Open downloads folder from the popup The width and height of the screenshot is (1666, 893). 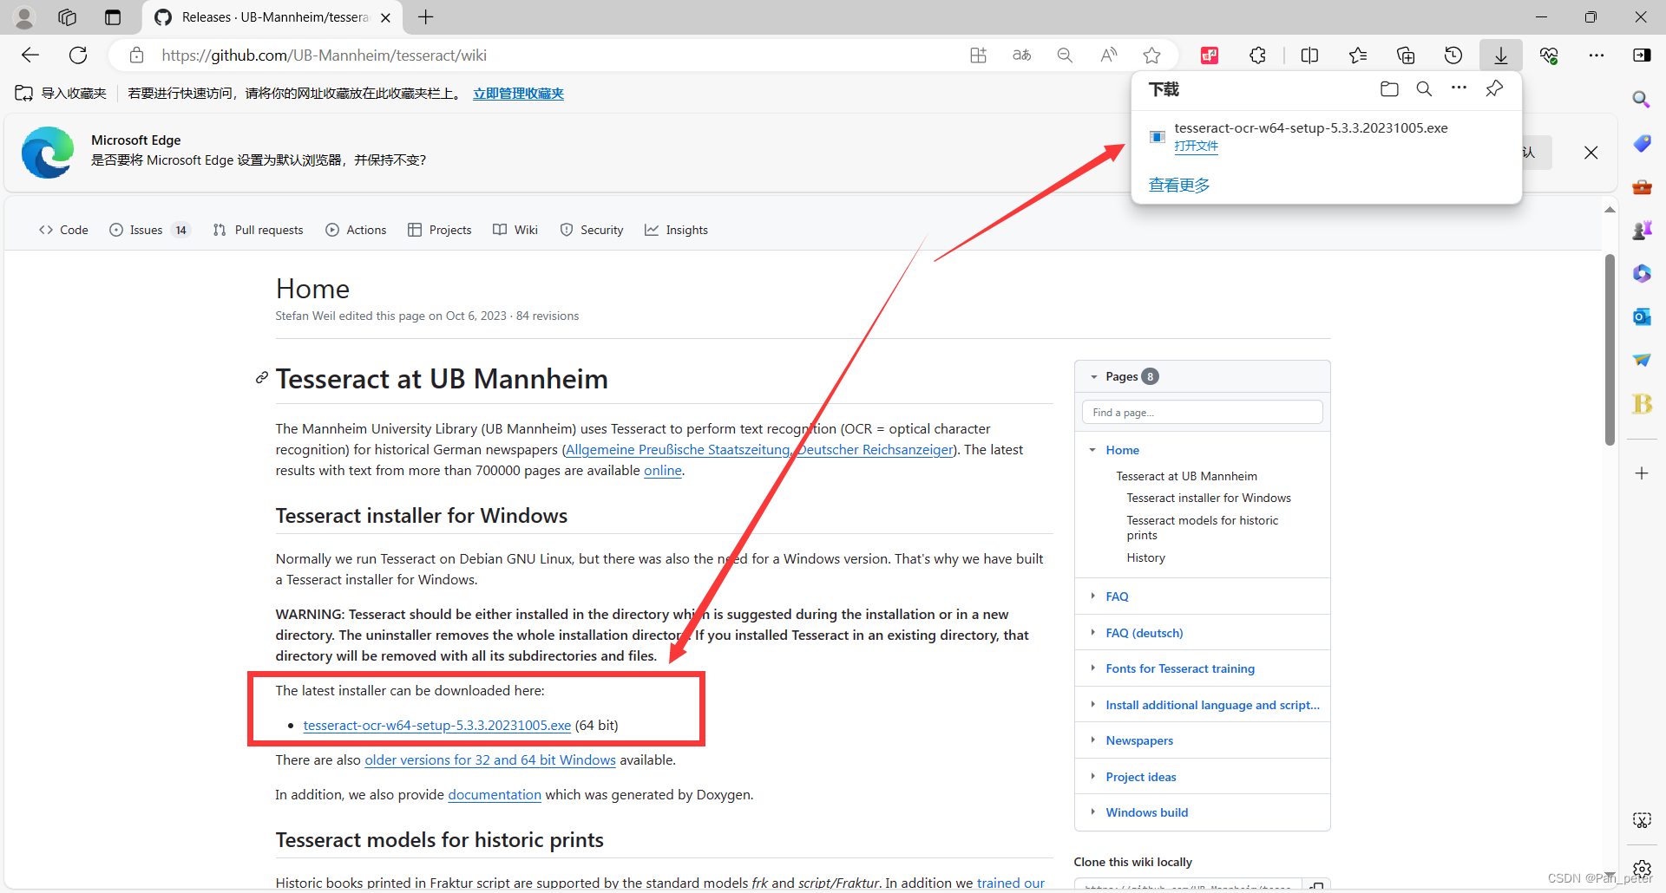click(x=1389, y=88)
